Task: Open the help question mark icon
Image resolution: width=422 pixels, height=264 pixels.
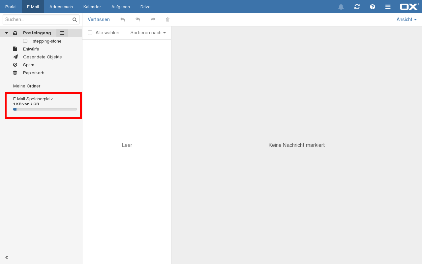Action: pyautogui.click(x=373, y=7)
